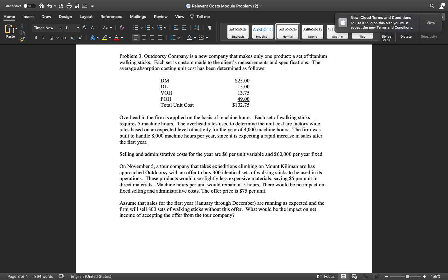Apply the Heading 1 style

(x=263, y=31)
